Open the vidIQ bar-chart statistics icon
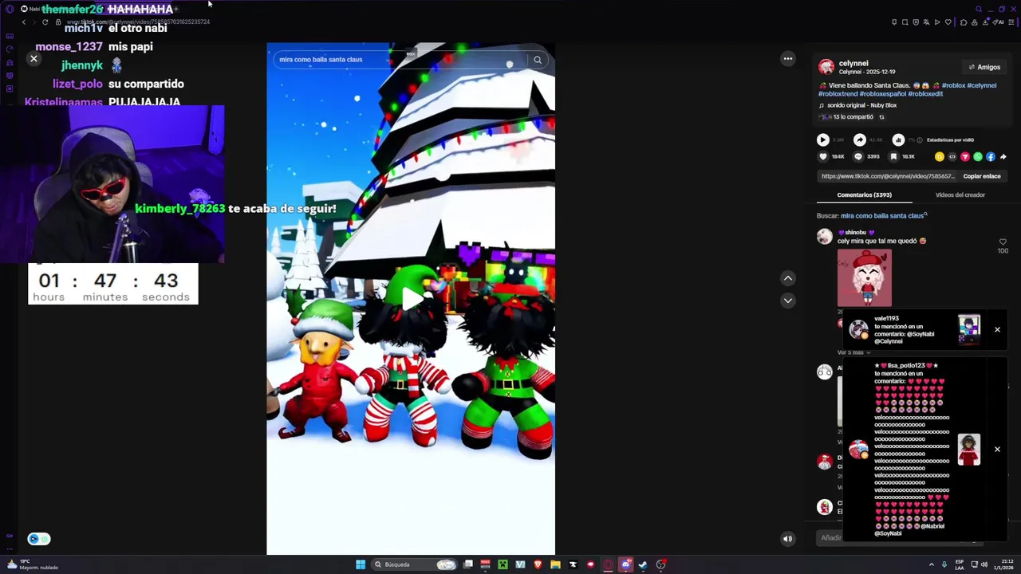 [898, 140]
